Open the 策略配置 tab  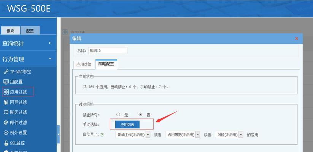tap(106, 64)
